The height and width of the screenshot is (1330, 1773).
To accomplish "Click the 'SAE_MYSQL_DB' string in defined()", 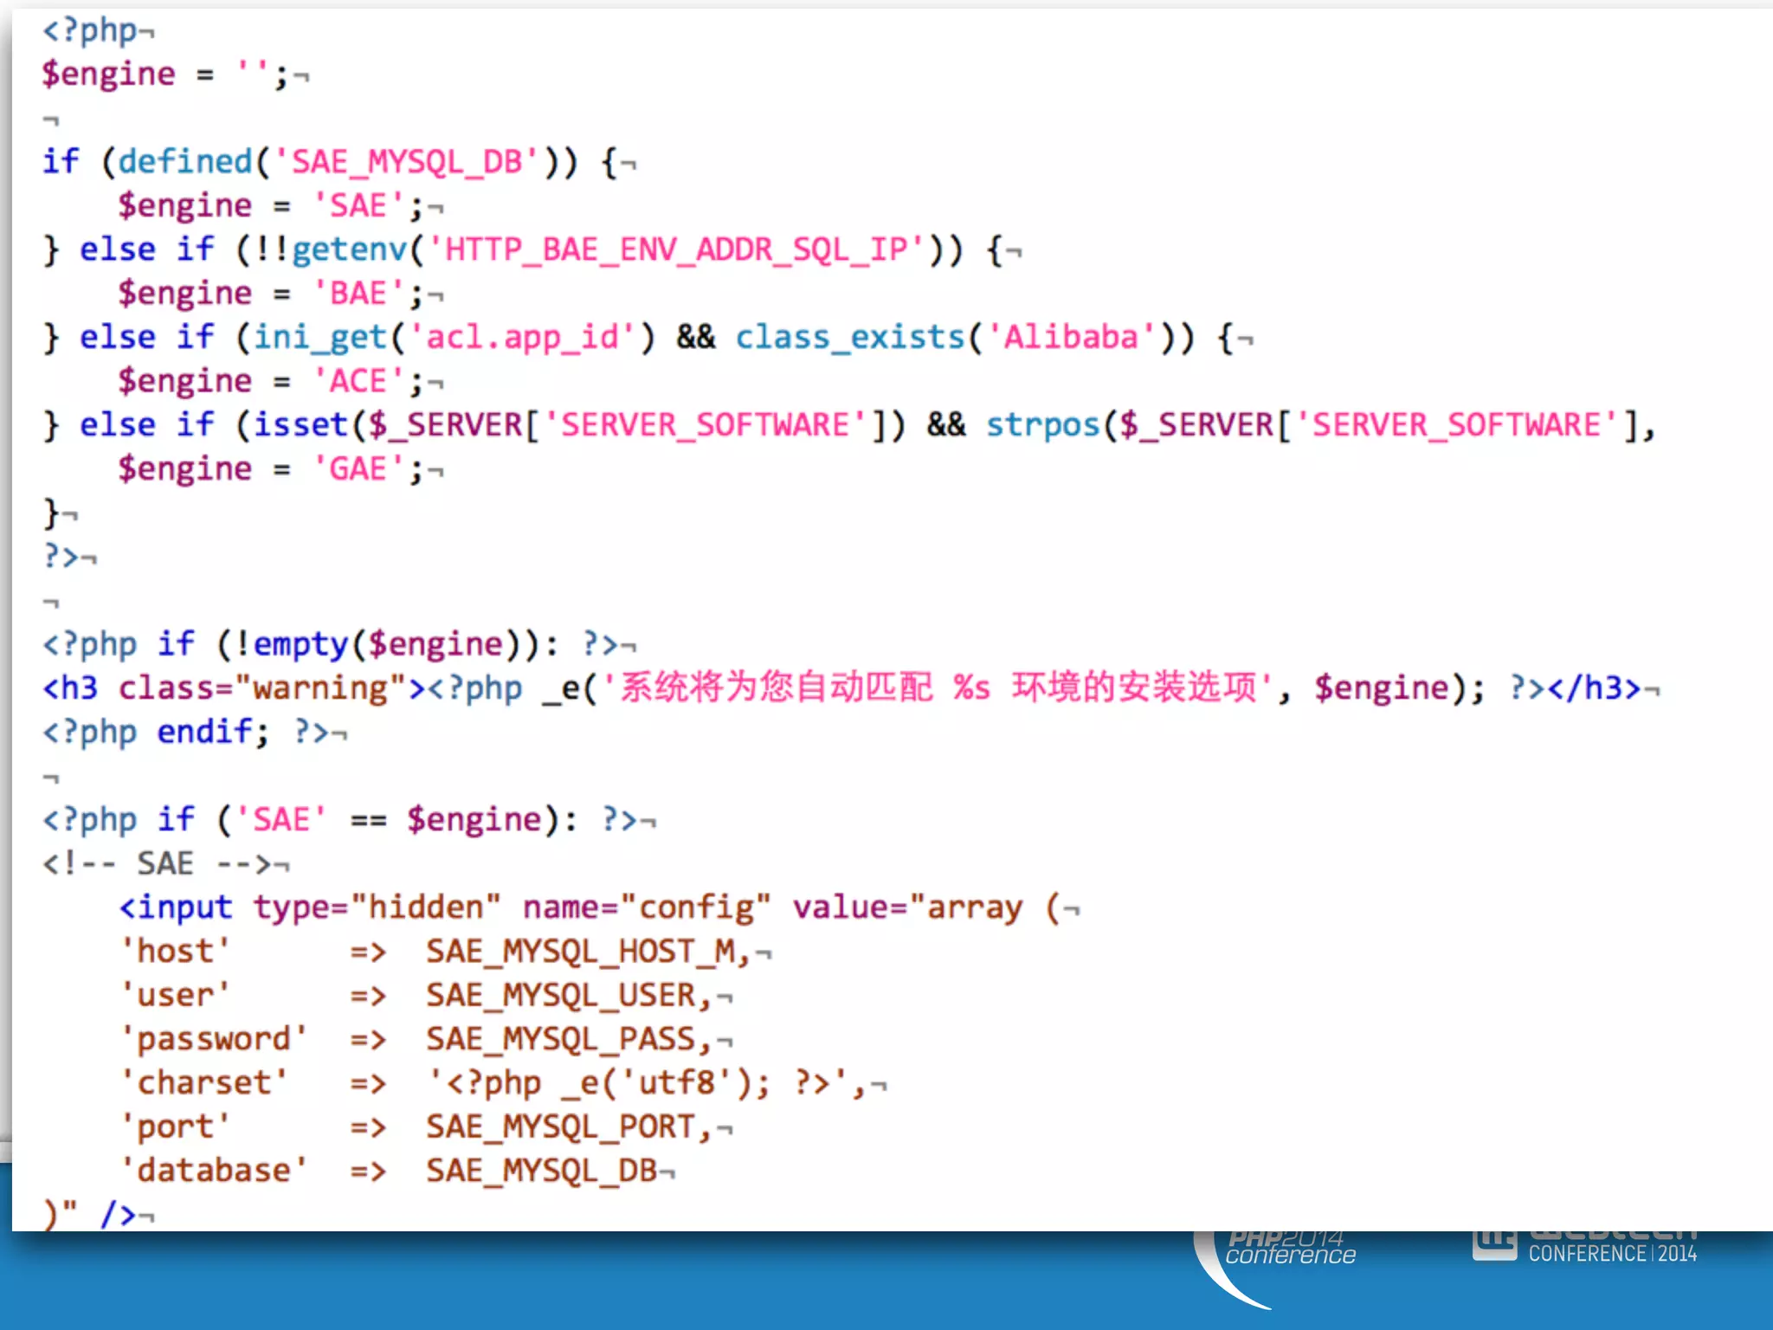I will (406, 162).
